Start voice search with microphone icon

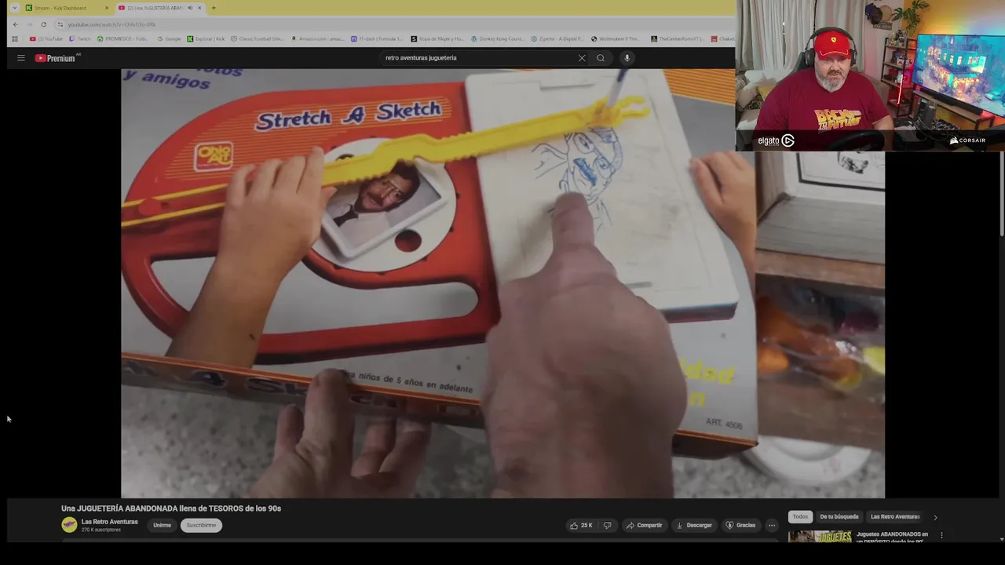click(627, 58)
